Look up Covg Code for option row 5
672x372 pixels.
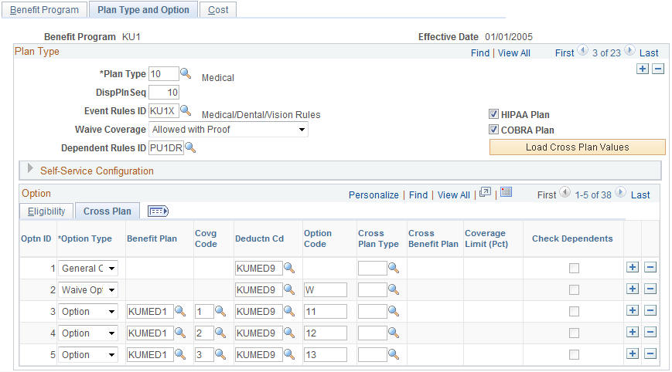(220, 354)
